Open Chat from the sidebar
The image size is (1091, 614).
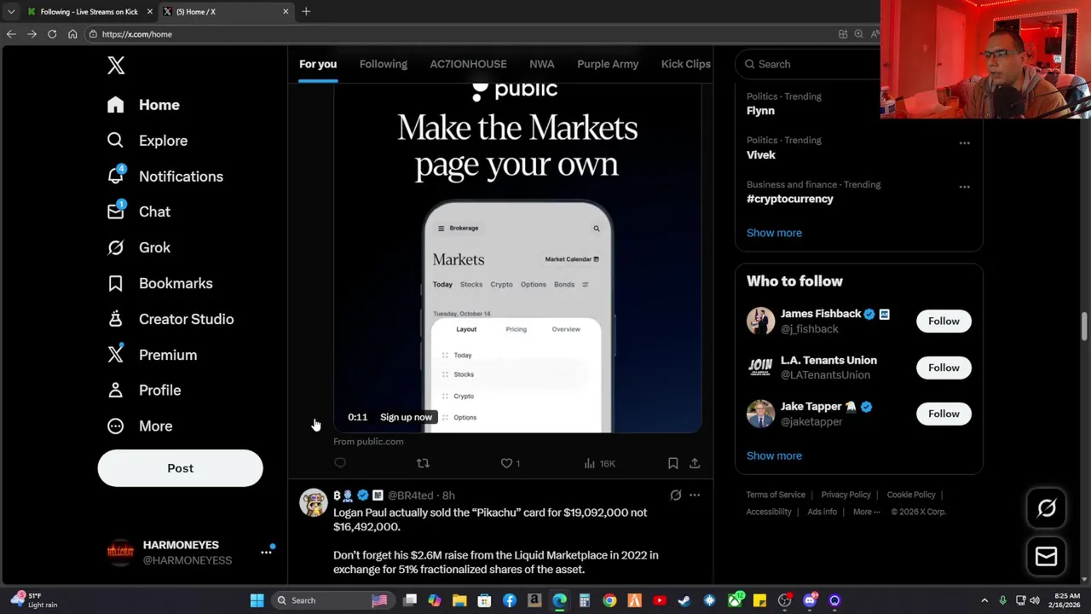138,211
